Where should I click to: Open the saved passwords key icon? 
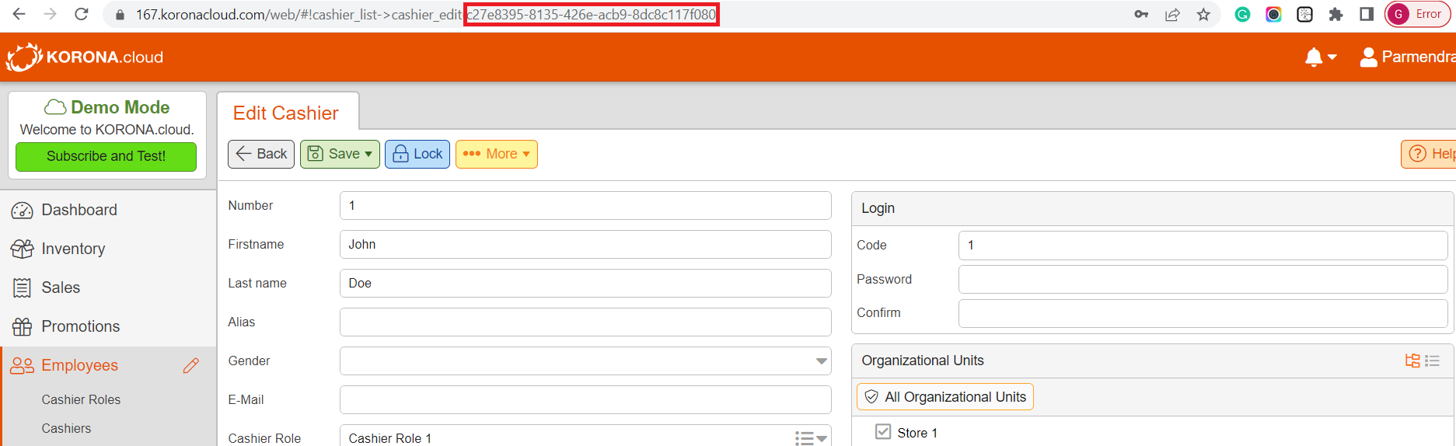[x=1141, y=14]
